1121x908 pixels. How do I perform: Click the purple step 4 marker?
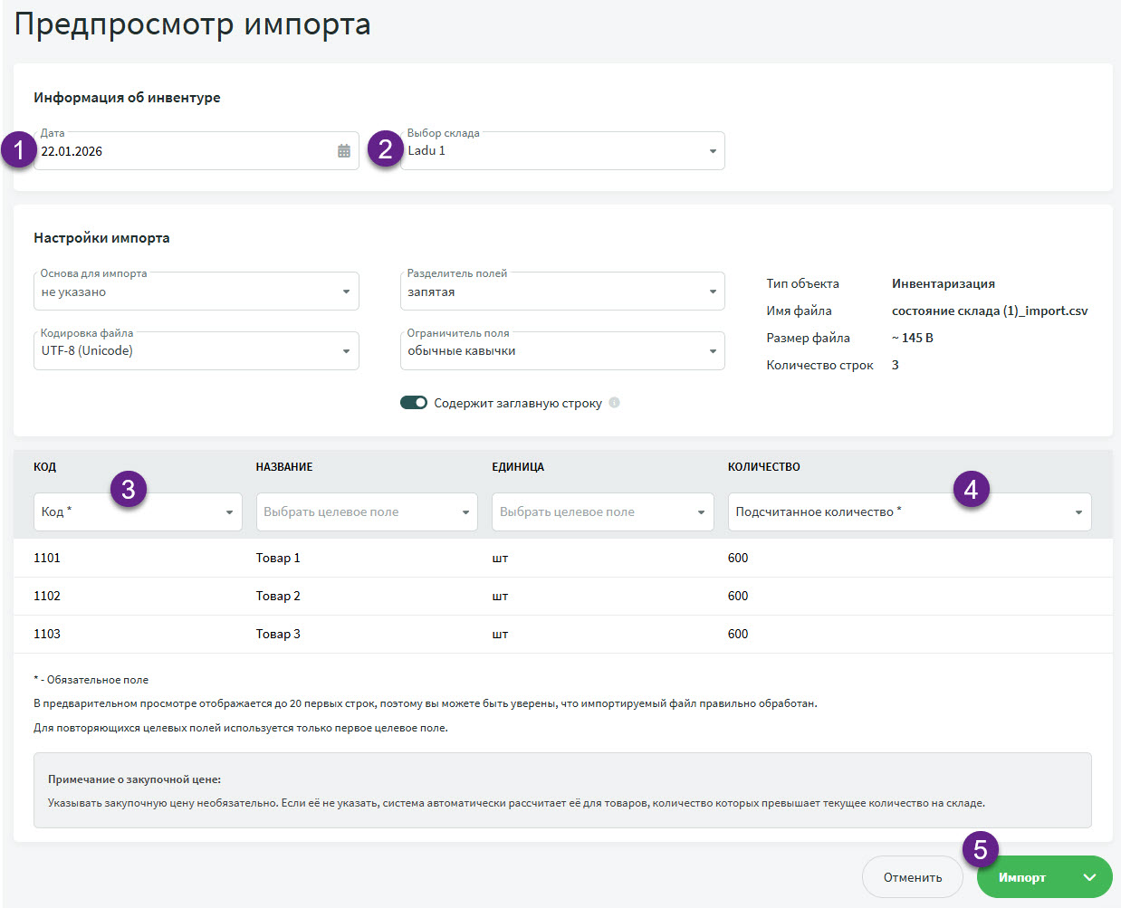(x=971, y=490)
